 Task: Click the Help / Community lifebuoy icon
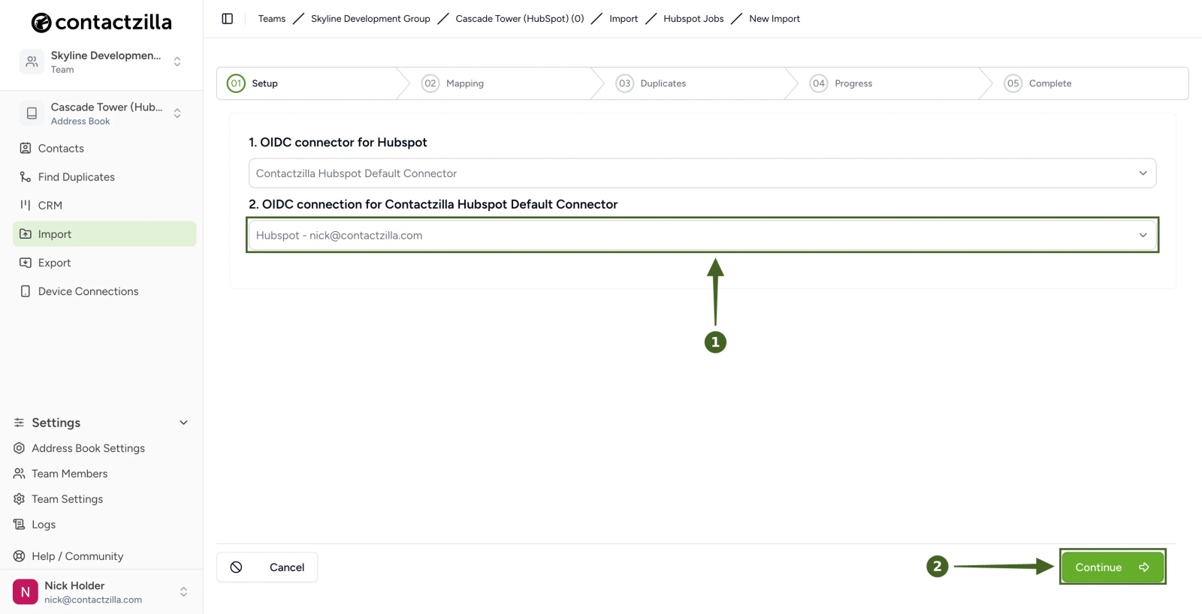coord(20,556)
